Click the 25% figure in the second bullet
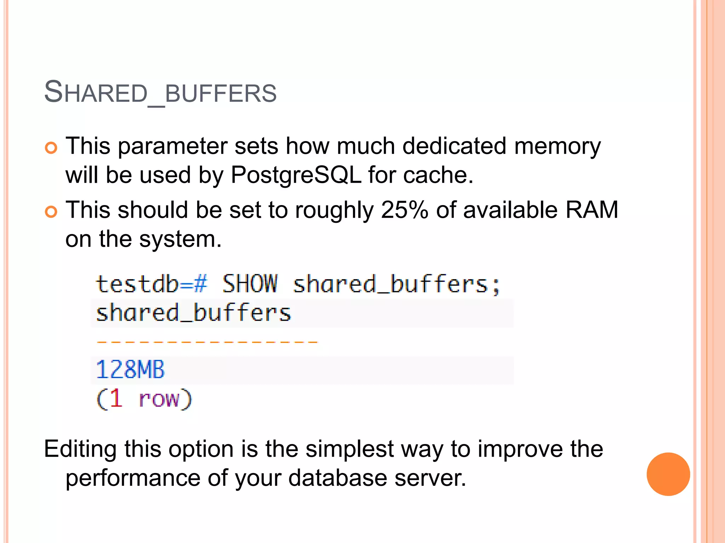This screenshot has width=725, height=543. tap(404, 210)
